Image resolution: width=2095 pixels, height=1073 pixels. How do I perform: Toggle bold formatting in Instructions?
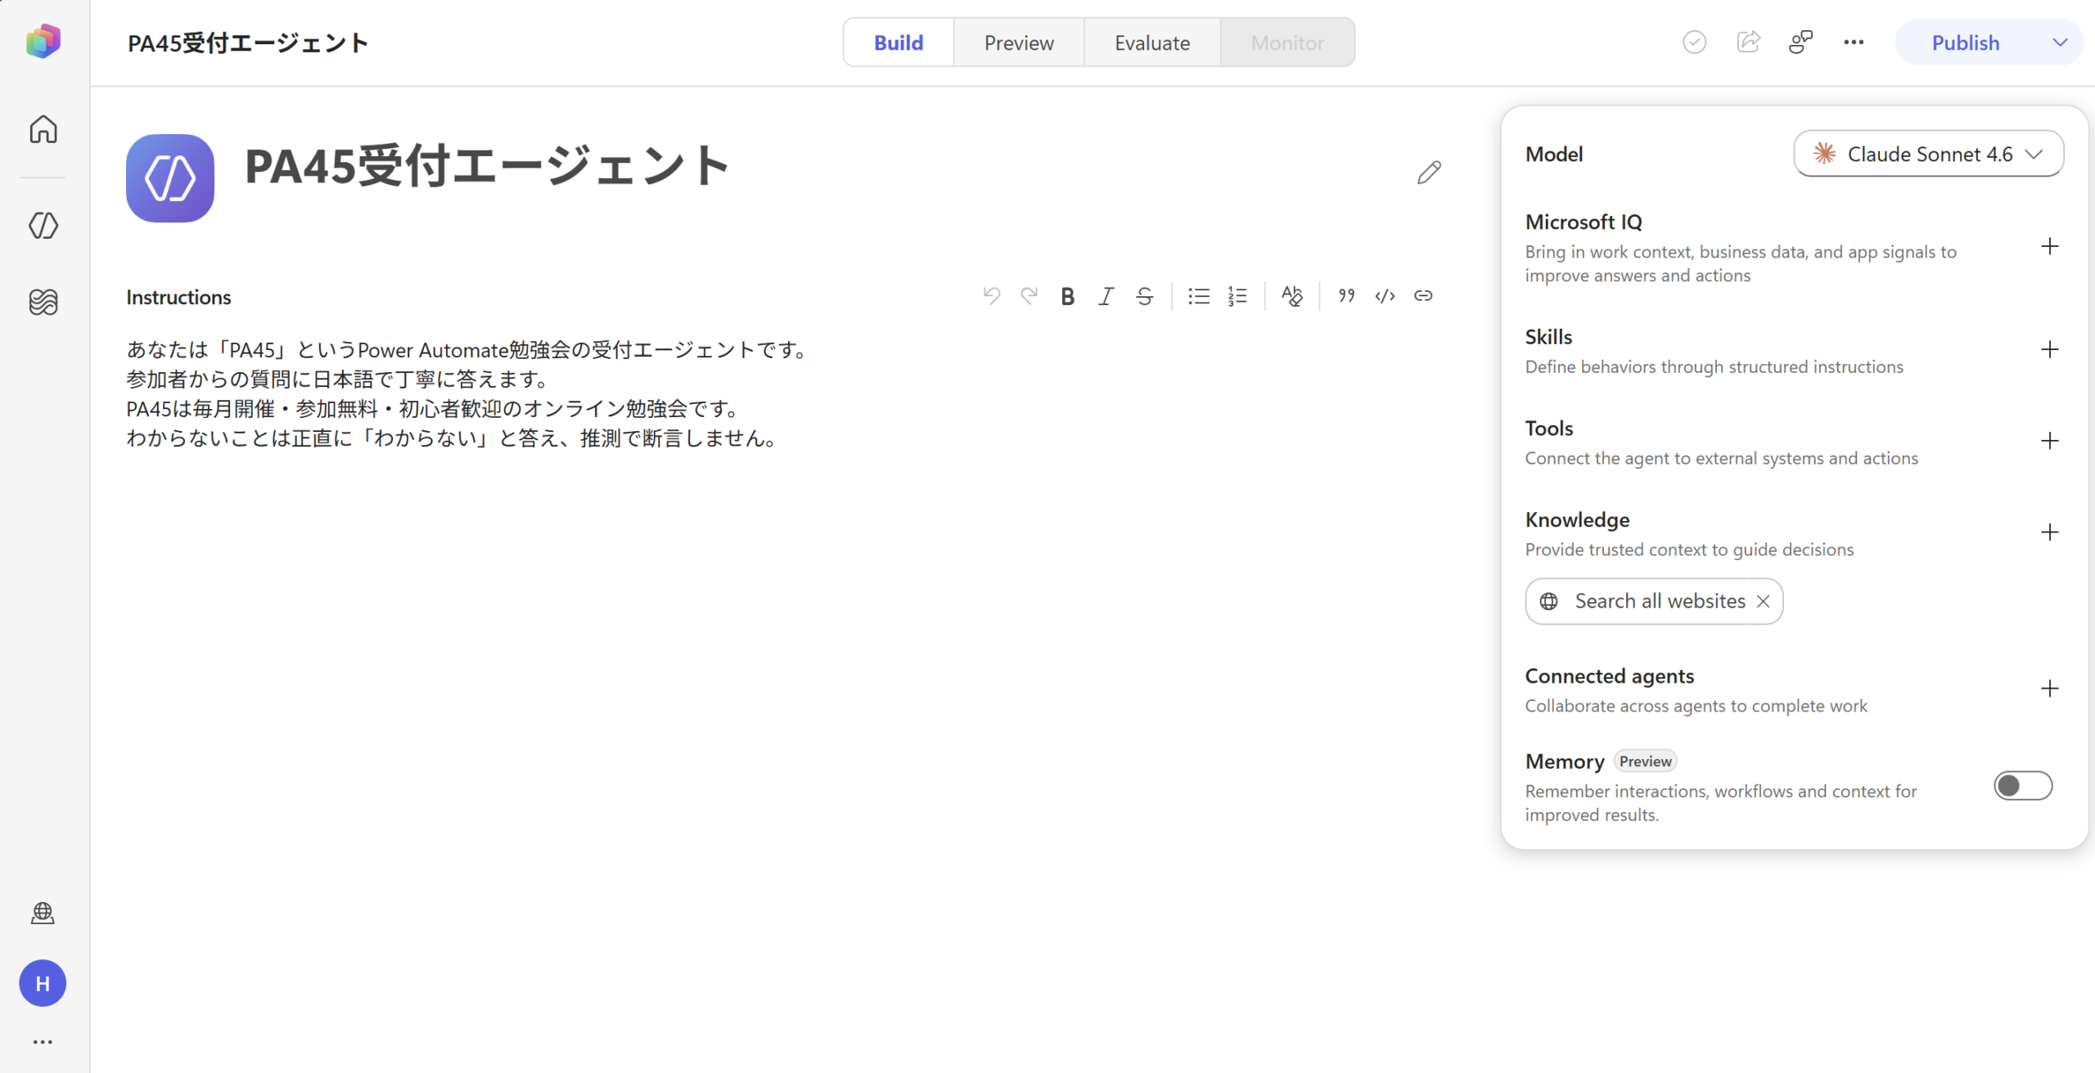(1067, 296)
